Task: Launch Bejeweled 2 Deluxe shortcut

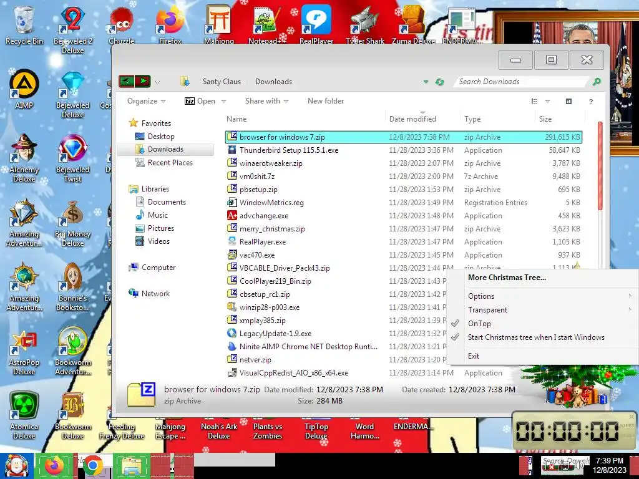Action: coord(72,29)
